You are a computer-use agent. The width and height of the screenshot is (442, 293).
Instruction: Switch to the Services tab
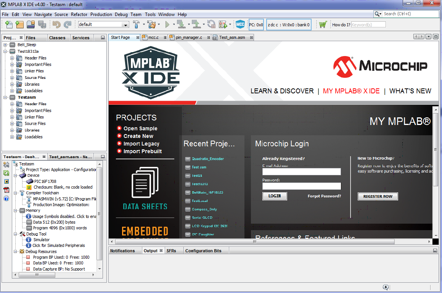click(81, 38)
